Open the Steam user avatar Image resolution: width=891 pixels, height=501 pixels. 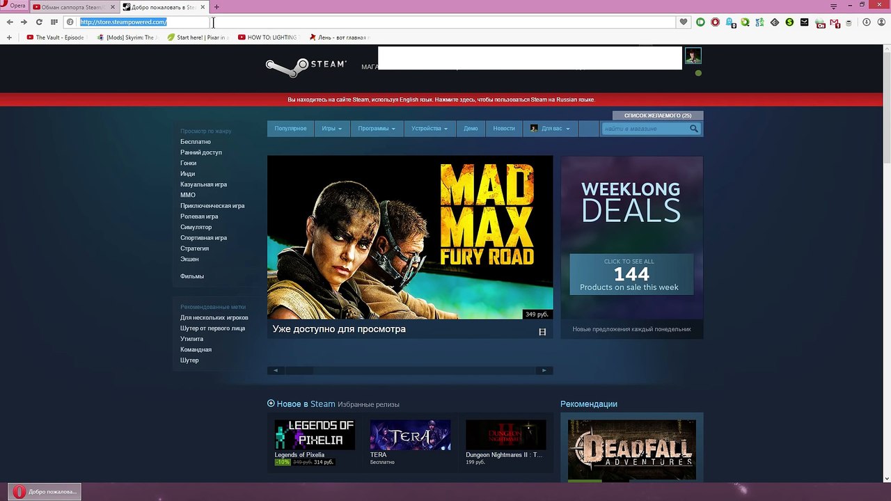pos(693,56)
